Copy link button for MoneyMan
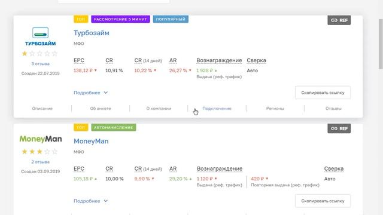This screenshot has height=215, width=383. point(323,201)
